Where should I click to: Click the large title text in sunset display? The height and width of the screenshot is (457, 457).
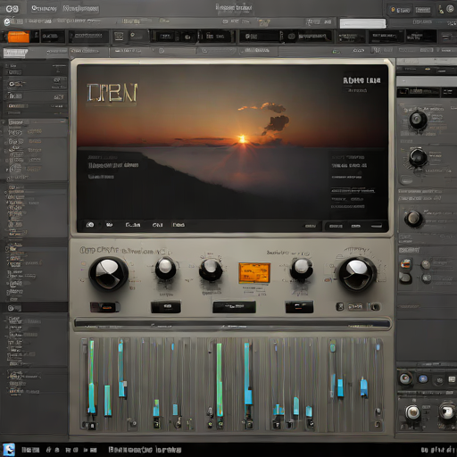(x=112, y=93)
